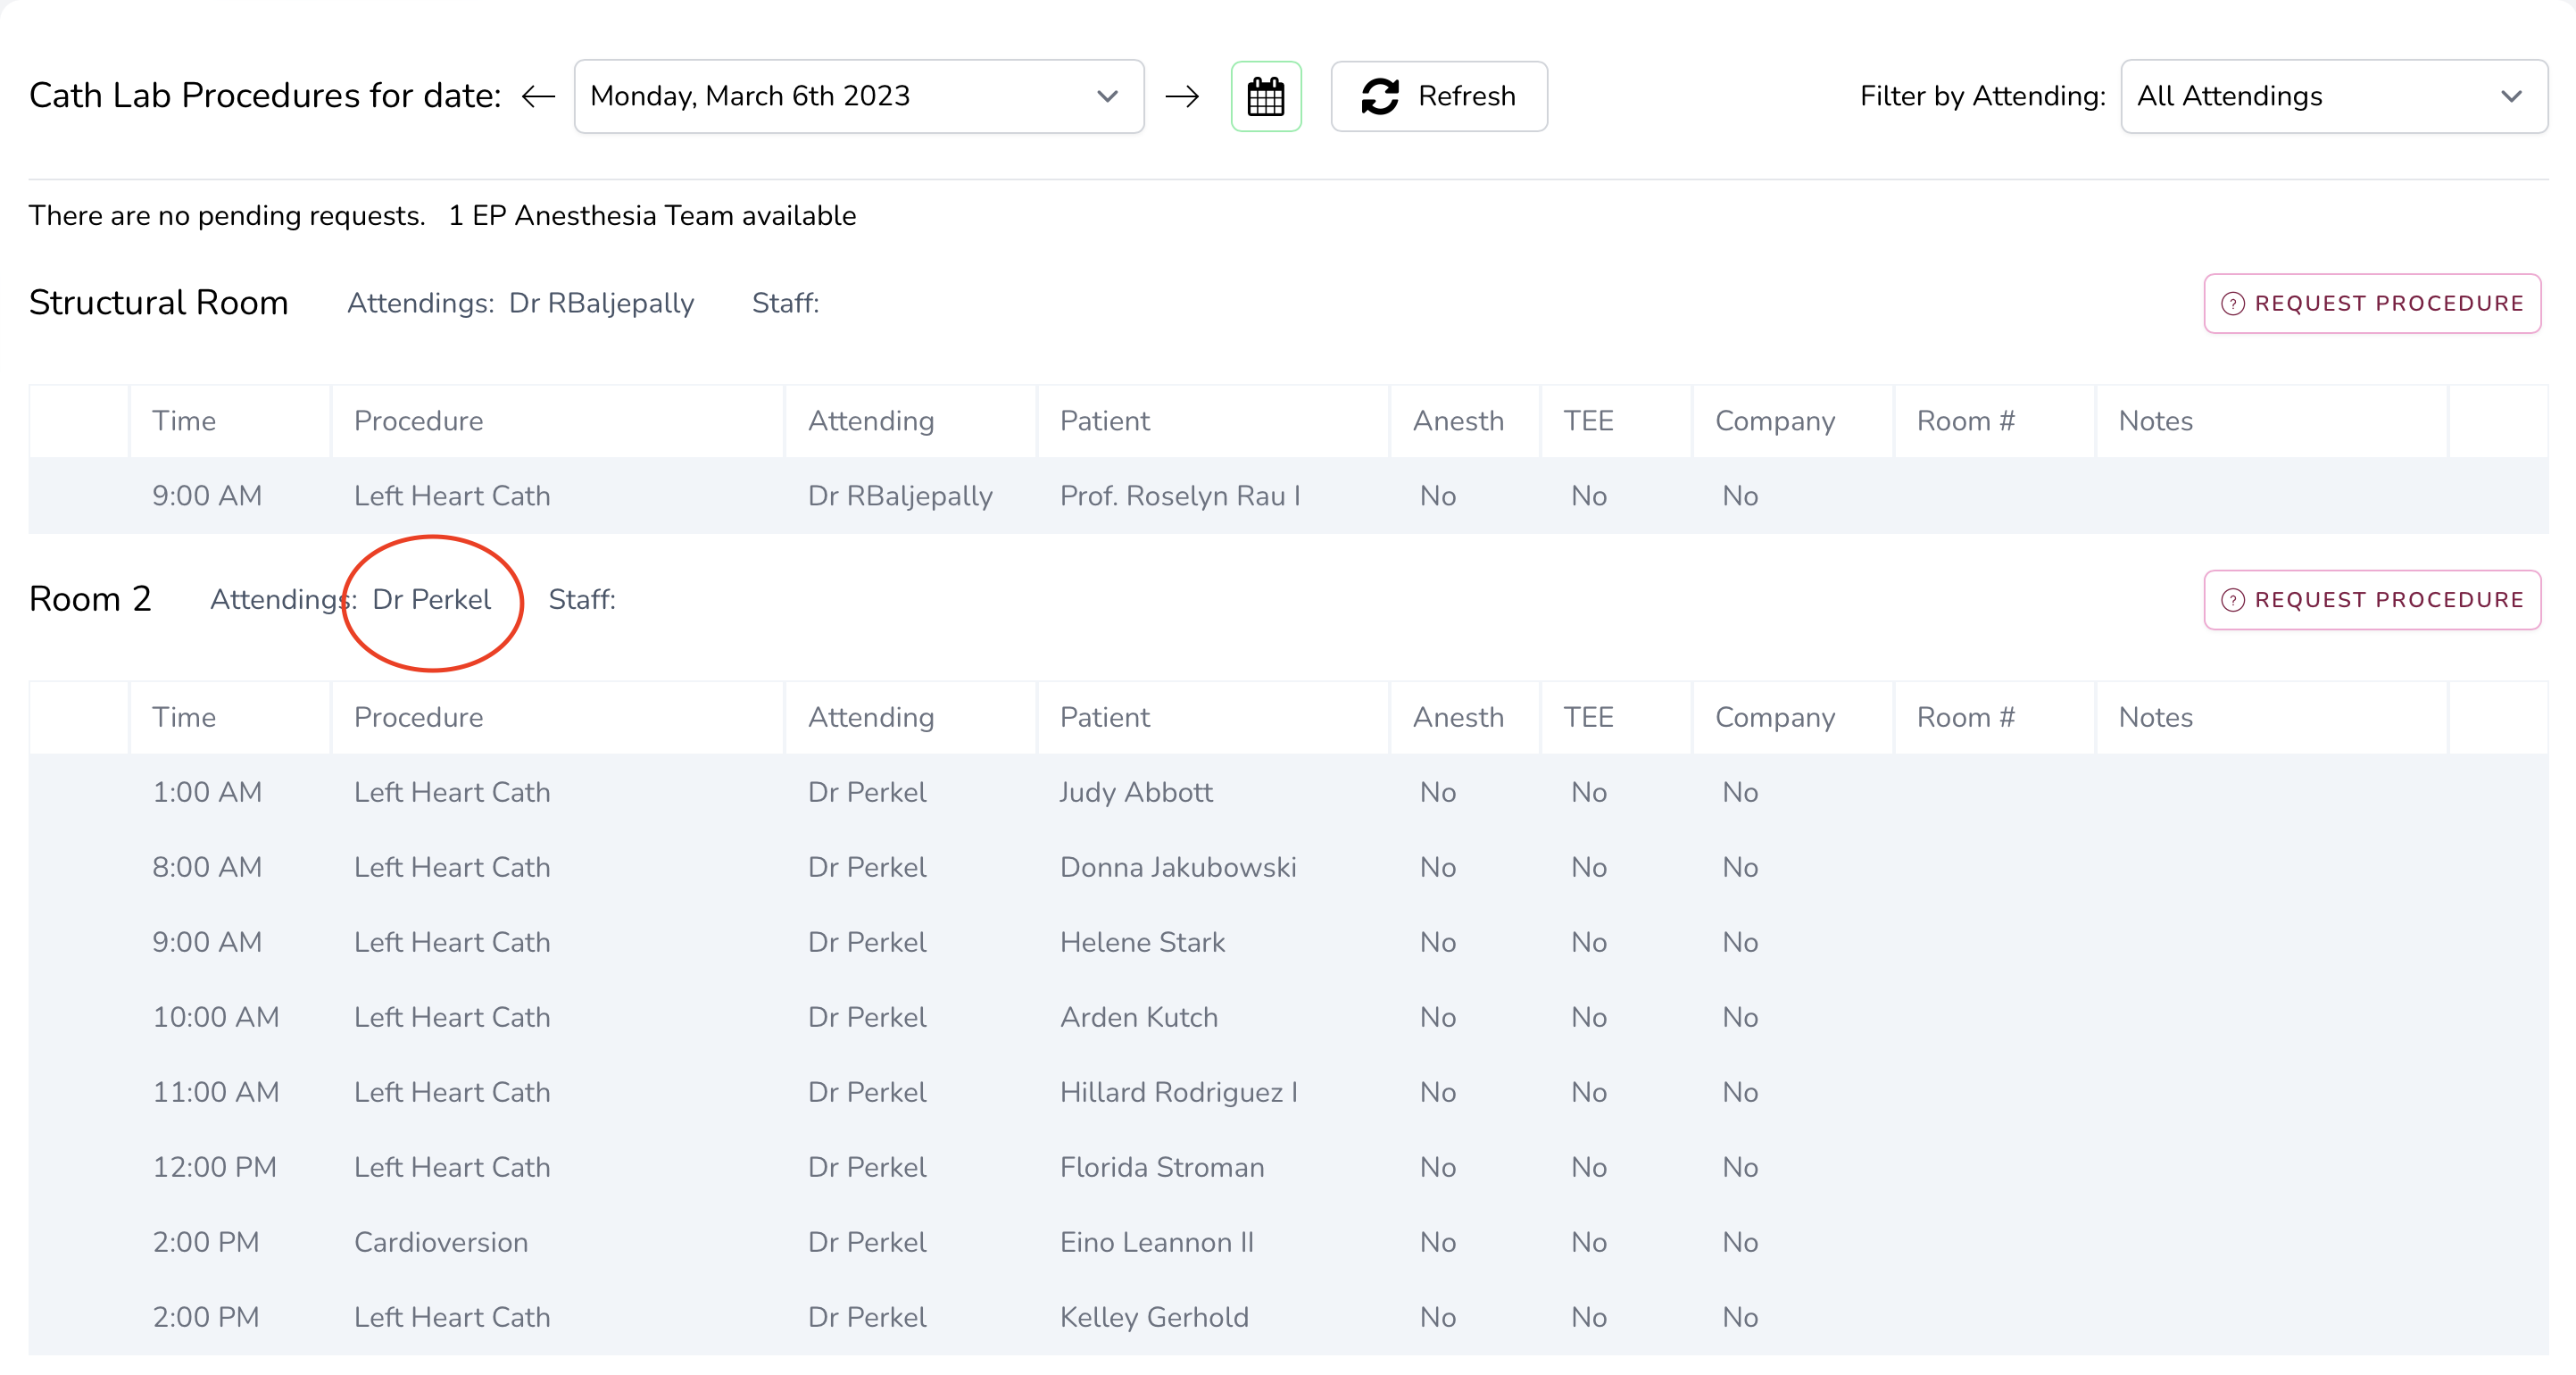Expand the All Attendings filter dropdown
This screenshot has height=1375, width=2576.
[2332, 96]
